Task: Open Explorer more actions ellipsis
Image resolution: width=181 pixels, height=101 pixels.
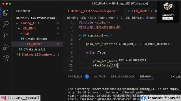Action: coord(57,11)
